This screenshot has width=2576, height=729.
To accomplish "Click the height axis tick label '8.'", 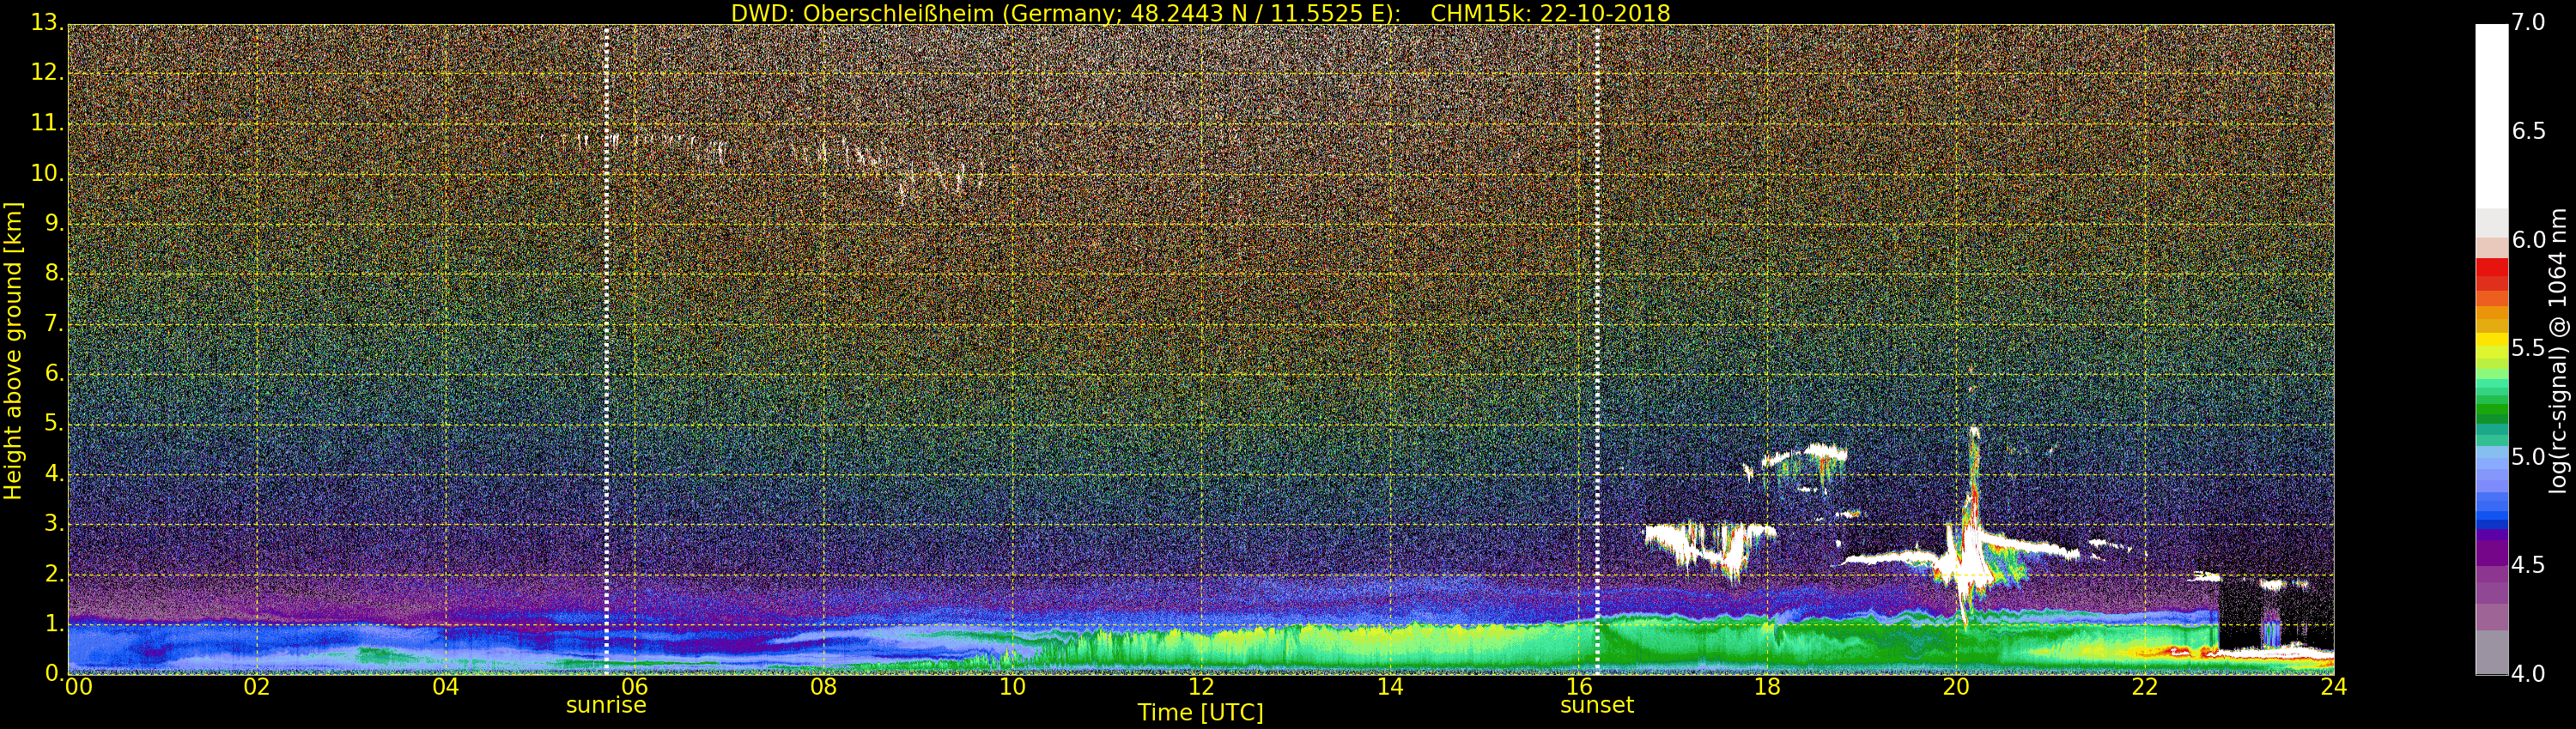I will [54, 274].
